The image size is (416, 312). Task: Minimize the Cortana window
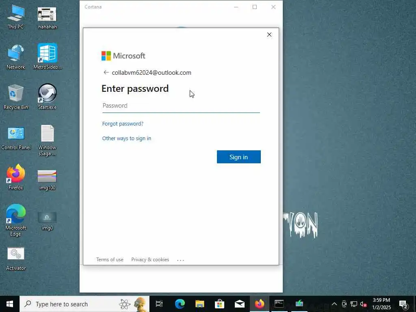(x=236, y=7)
